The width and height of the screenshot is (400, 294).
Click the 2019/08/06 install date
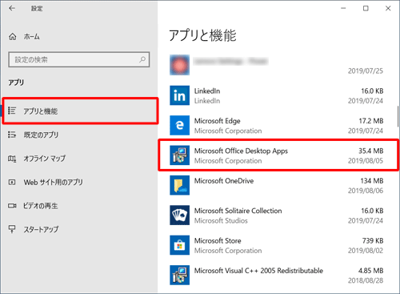(x=366, y=191)
